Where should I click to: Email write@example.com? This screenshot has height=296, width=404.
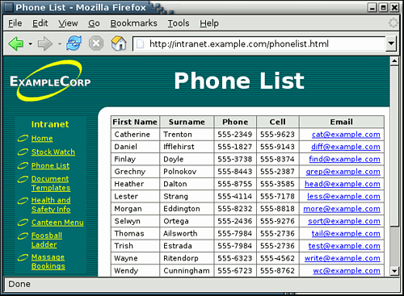(343, 258)
